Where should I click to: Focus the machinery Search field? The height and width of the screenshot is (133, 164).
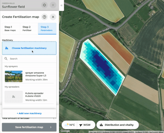[29, 59]
